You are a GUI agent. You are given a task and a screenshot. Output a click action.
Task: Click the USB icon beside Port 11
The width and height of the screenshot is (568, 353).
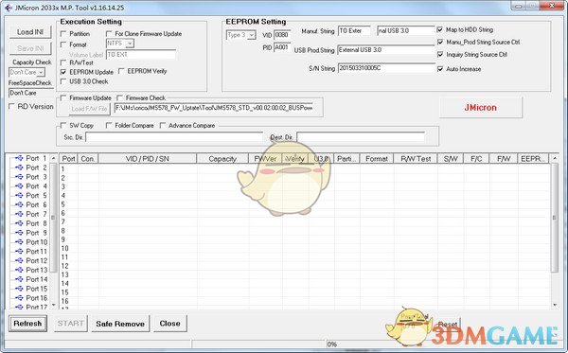click(x=19, y=251)
